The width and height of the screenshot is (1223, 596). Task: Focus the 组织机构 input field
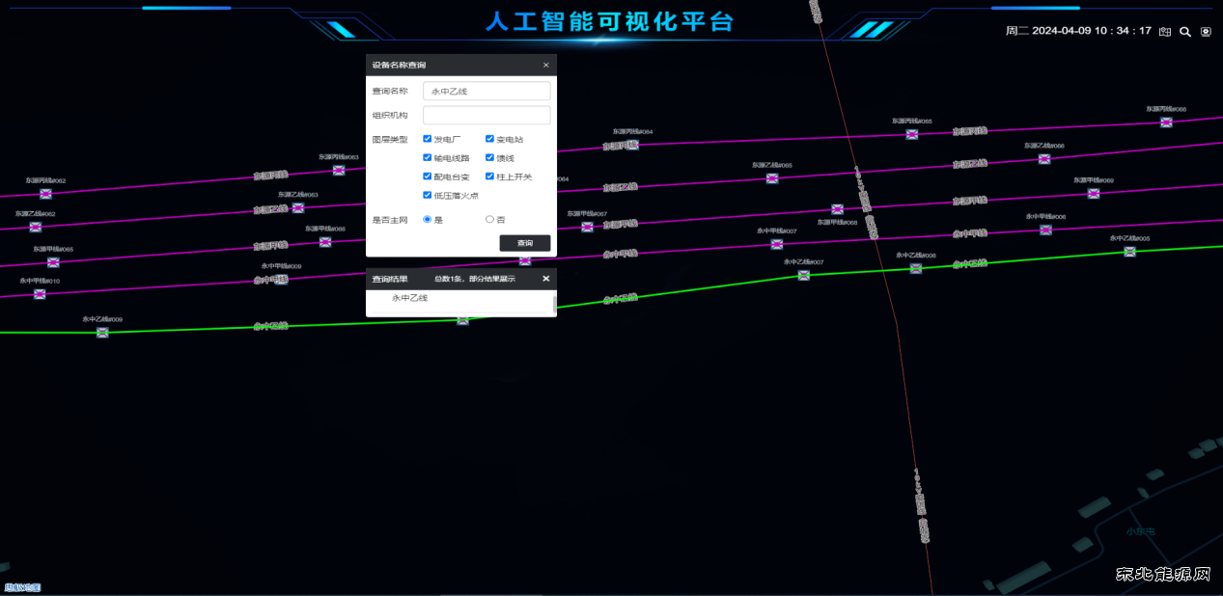(x=486, y=116)
